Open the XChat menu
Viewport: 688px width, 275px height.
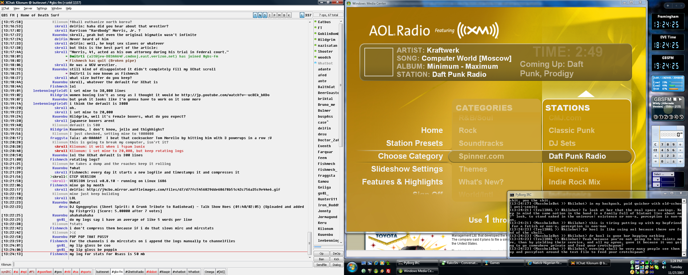5,8
